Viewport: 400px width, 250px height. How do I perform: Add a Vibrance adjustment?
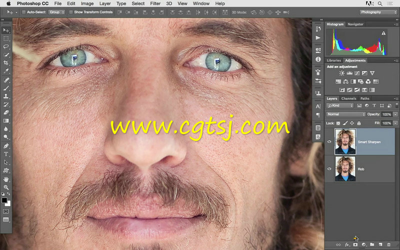(372, 73)
